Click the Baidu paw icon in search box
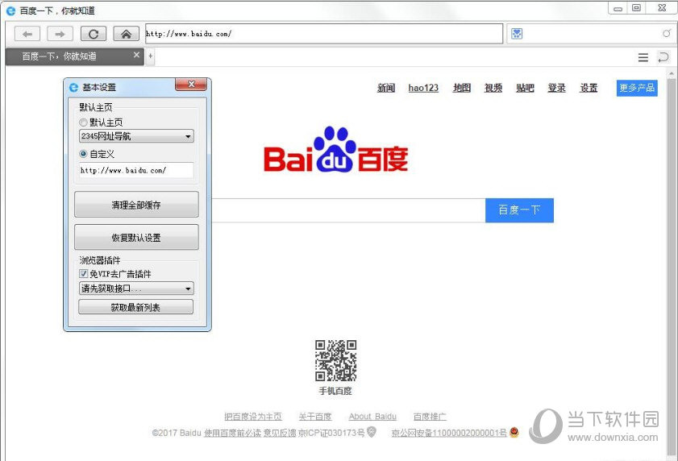The image size is (678, 461). click(517, 34)
